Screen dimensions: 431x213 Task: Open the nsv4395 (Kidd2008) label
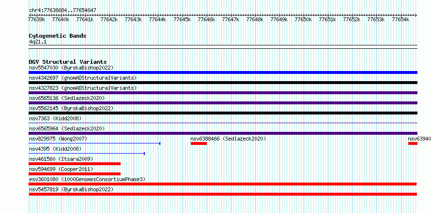pyautogui.click(x=55, y=149)
